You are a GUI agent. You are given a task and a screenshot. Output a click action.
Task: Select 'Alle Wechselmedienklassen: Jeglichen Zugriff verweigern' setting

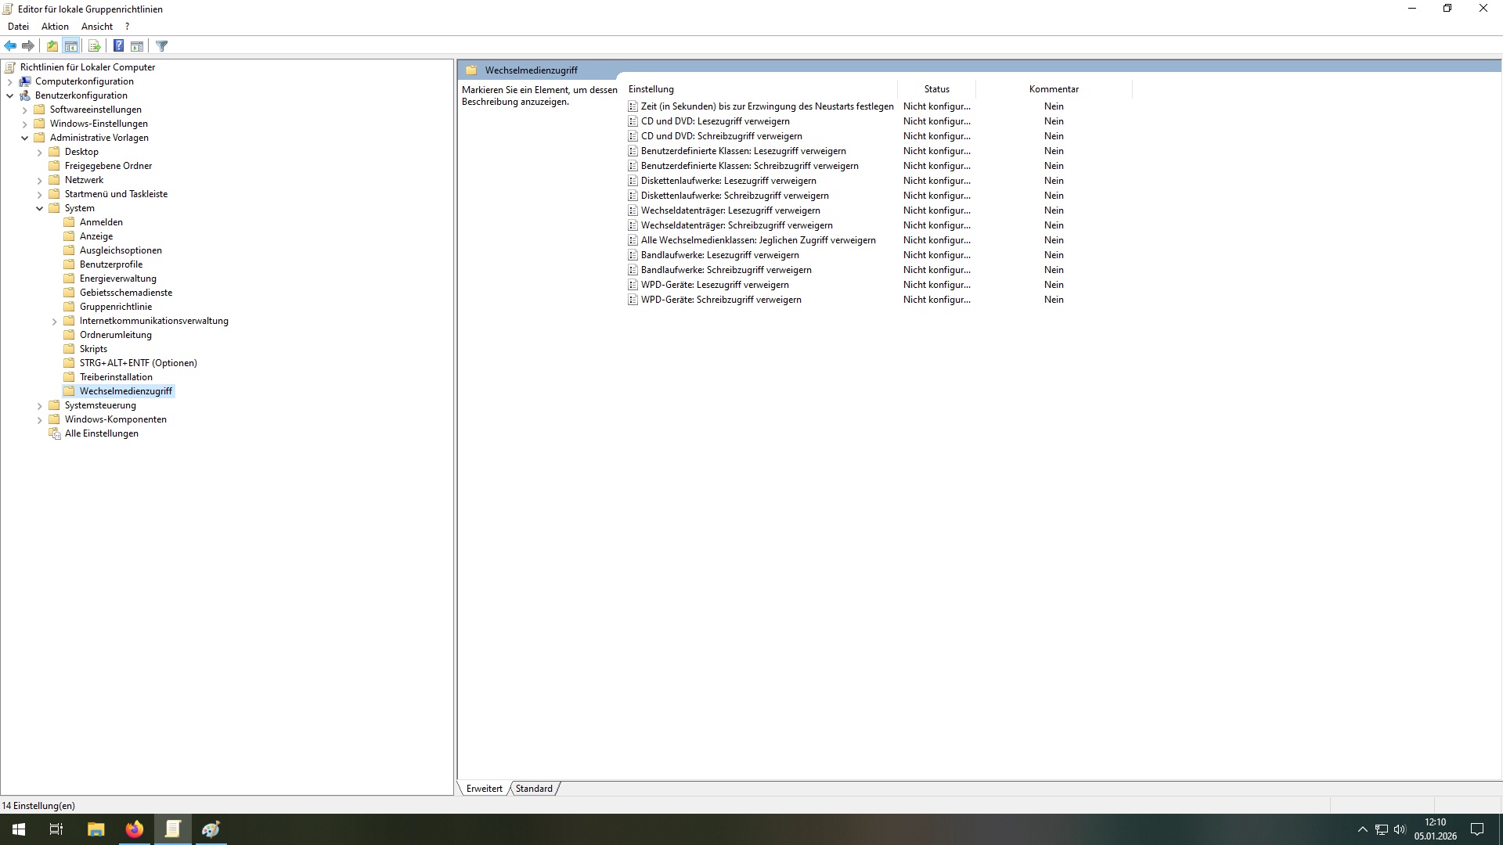click(758, 240)
